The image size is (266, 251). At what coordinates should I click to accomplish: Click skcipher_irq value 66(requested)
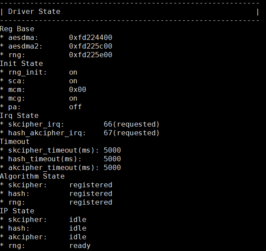click(131, 124)
